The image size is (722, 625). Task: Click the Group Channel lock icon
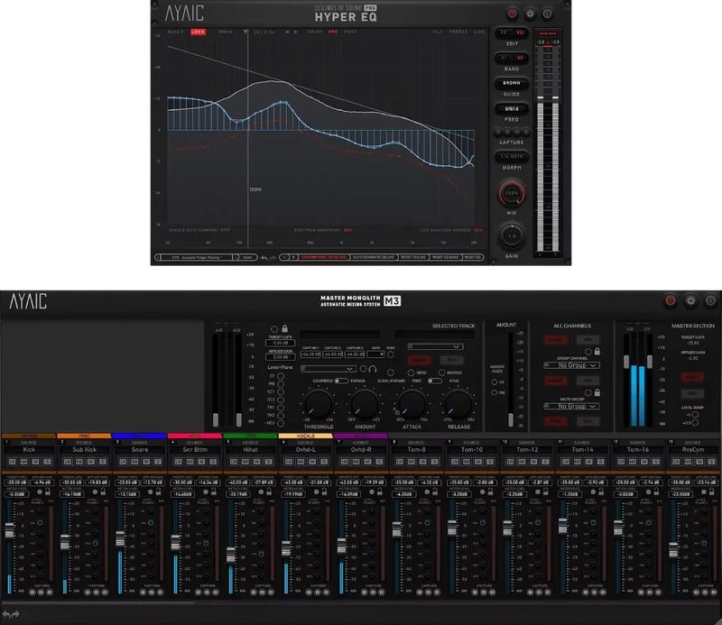tap(597, 351)
